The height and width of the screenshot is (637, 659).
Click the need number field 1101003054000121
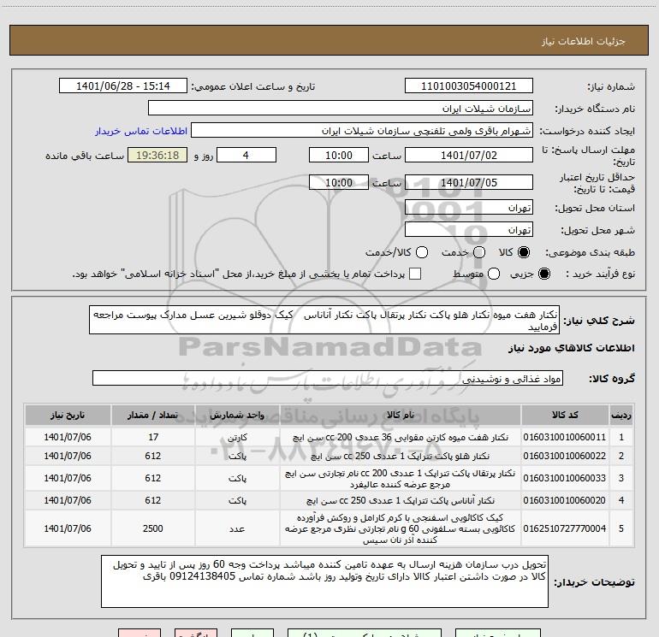(x=469, y=86)
